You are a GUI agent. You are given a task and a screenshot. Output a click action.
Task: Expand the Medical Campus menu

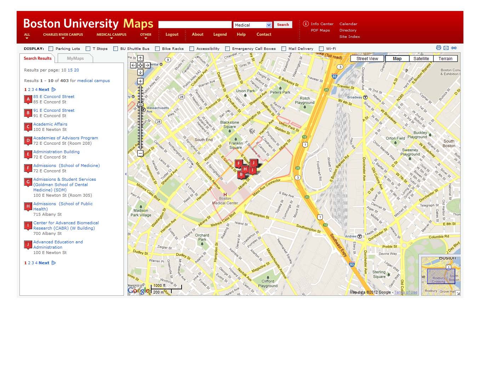tap(112, 36)
